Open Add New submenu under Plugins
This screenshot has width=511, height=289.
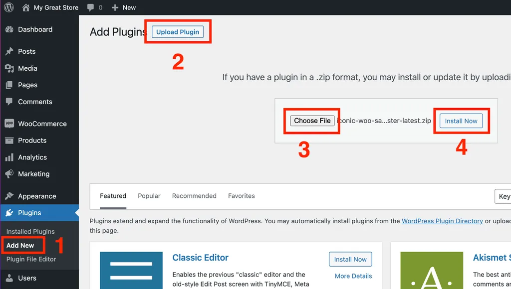tap(20, 245)
